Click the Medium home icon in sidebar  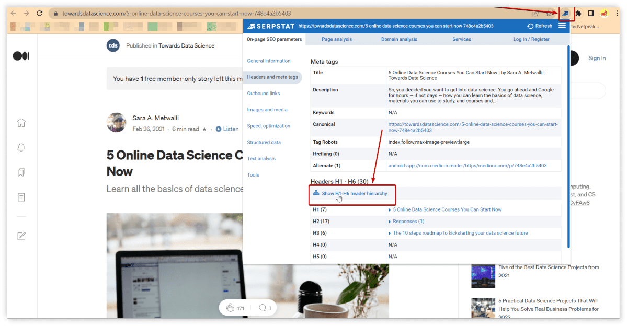[21, 123]
